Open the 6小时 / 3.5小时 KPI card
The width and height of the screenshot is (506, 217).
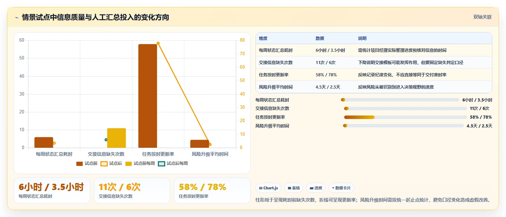point(52,190)
